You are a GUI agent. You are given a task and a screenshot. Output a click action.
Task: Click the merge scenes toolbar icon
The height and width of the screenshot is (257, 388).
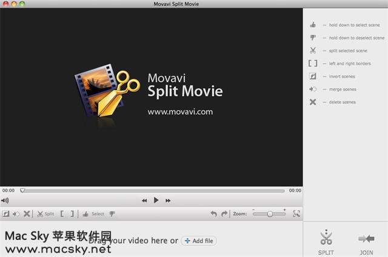[16, 214]
